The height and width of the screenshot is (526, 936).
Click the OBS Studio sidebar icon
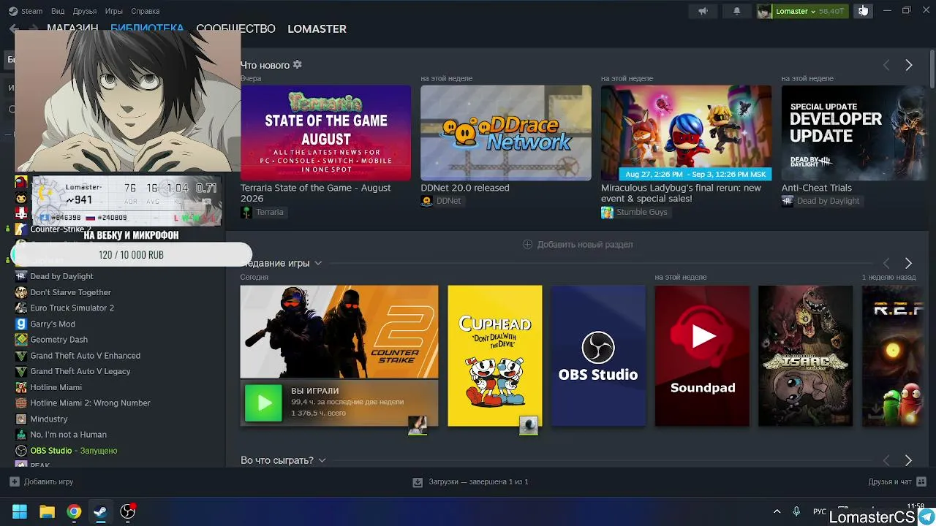(x=21, y=451)
